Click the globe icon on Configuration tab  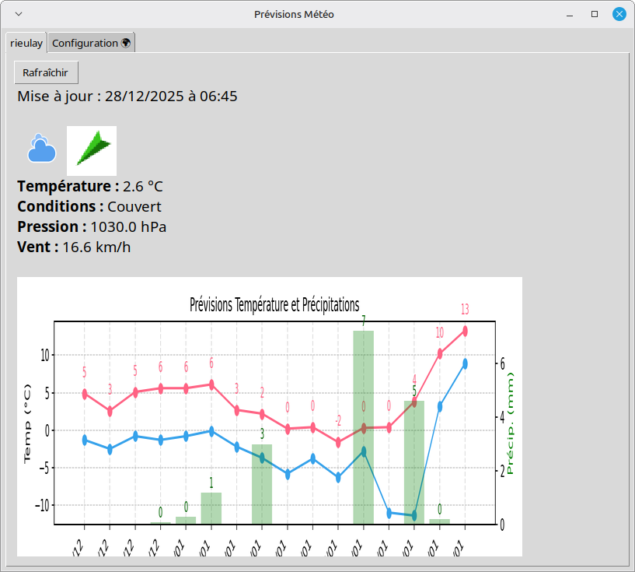[x=126, y=43]
